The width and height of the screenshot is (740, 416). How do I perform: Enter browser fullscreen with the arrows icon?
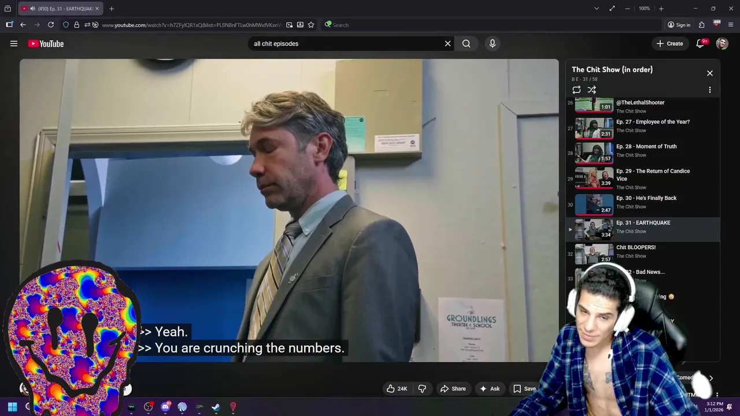point(612,9)
